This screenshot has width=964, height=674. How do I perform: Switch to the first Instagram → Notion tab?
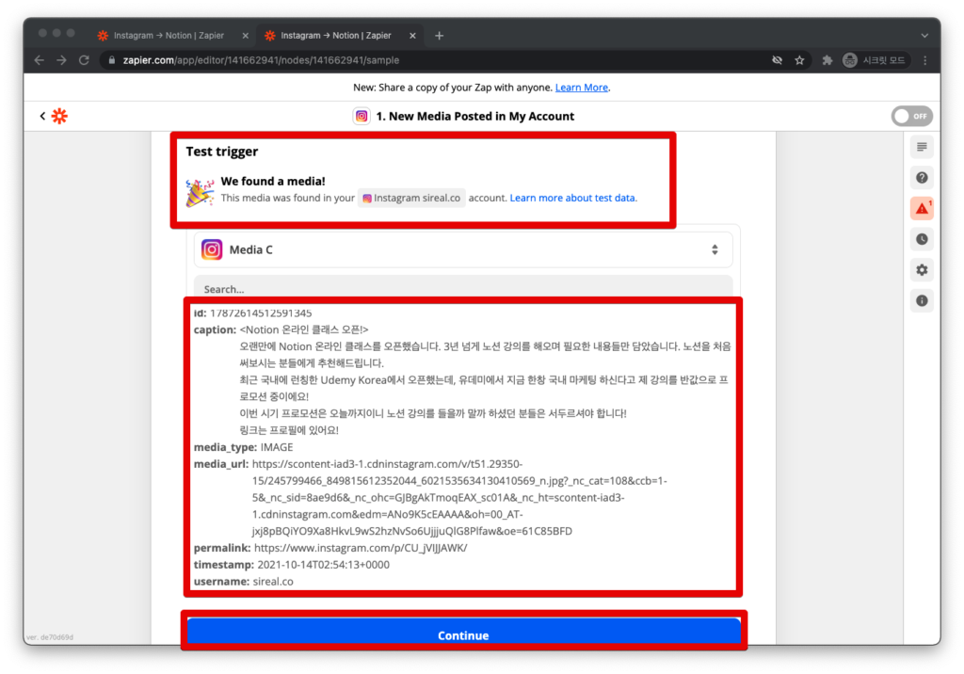tap(169, 36)
